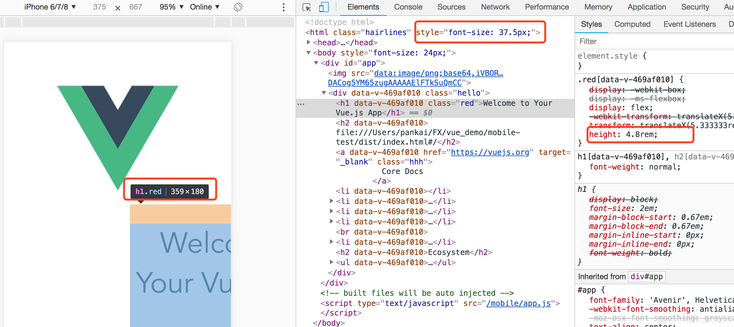This screenshot has width=734, height=327.
Task: Click the height 4.8rem style value
Action: (641, 134)
